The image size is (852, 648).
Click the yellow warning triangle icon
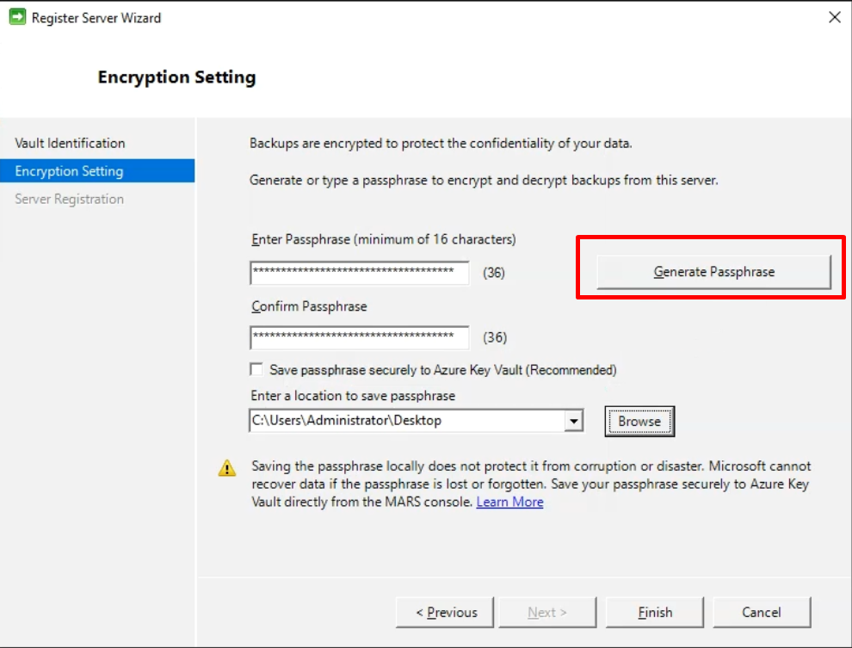[227, 467]
